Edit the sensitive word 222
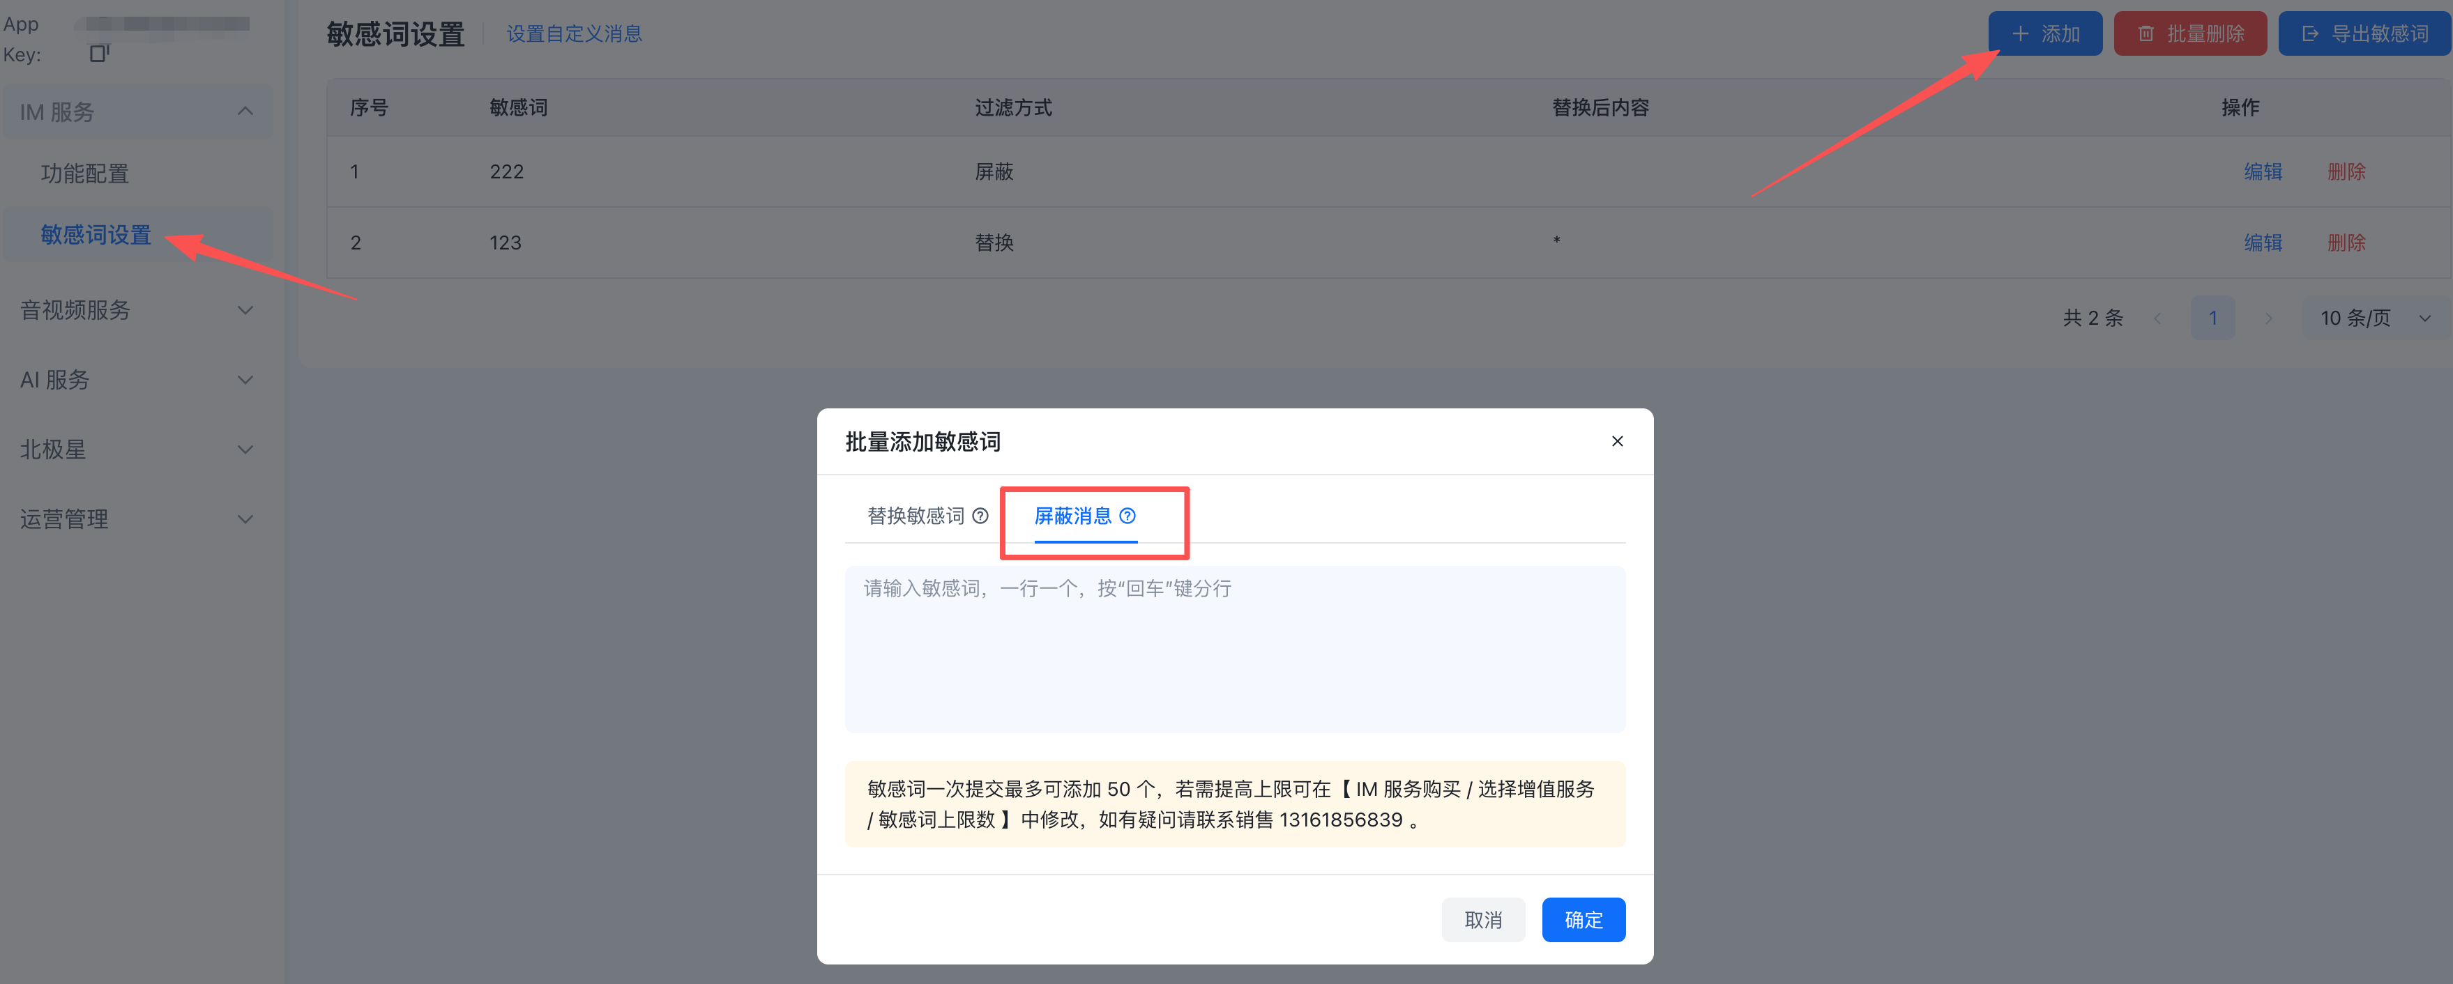The image size is (2453, 984). pos(2263,171)
